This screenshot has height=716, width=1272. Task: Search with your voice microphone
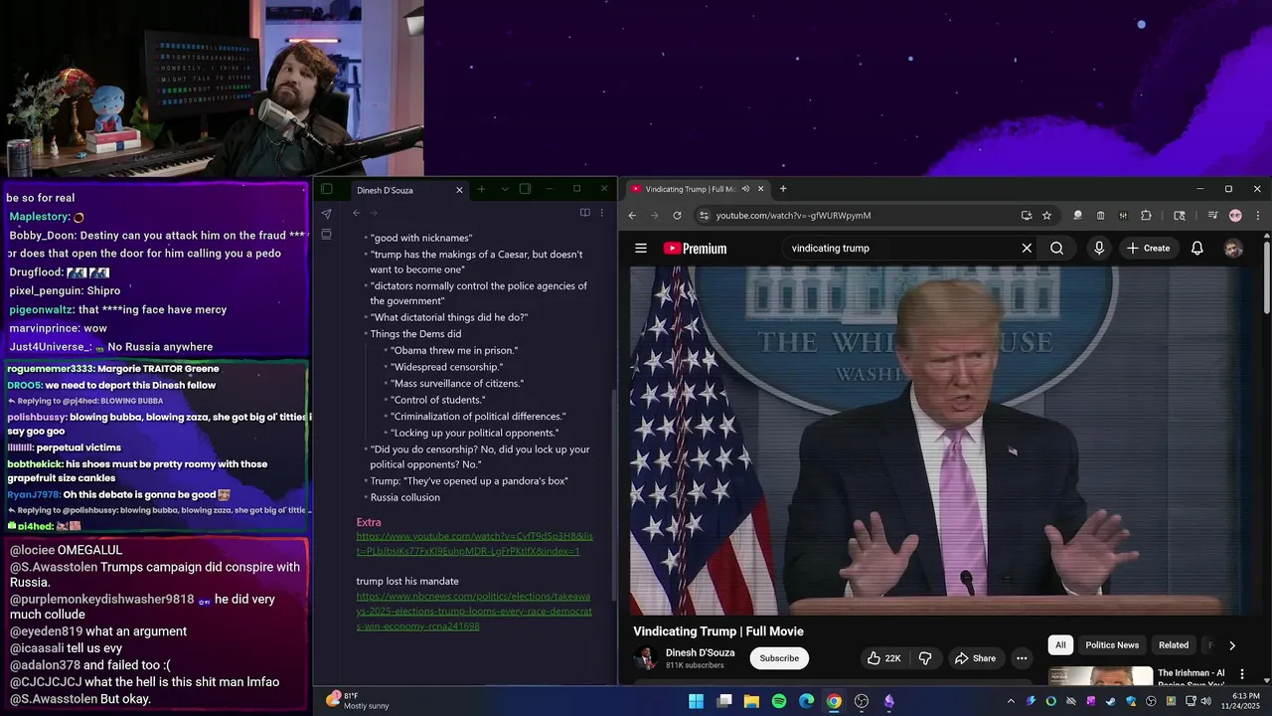click(1099, 249)
